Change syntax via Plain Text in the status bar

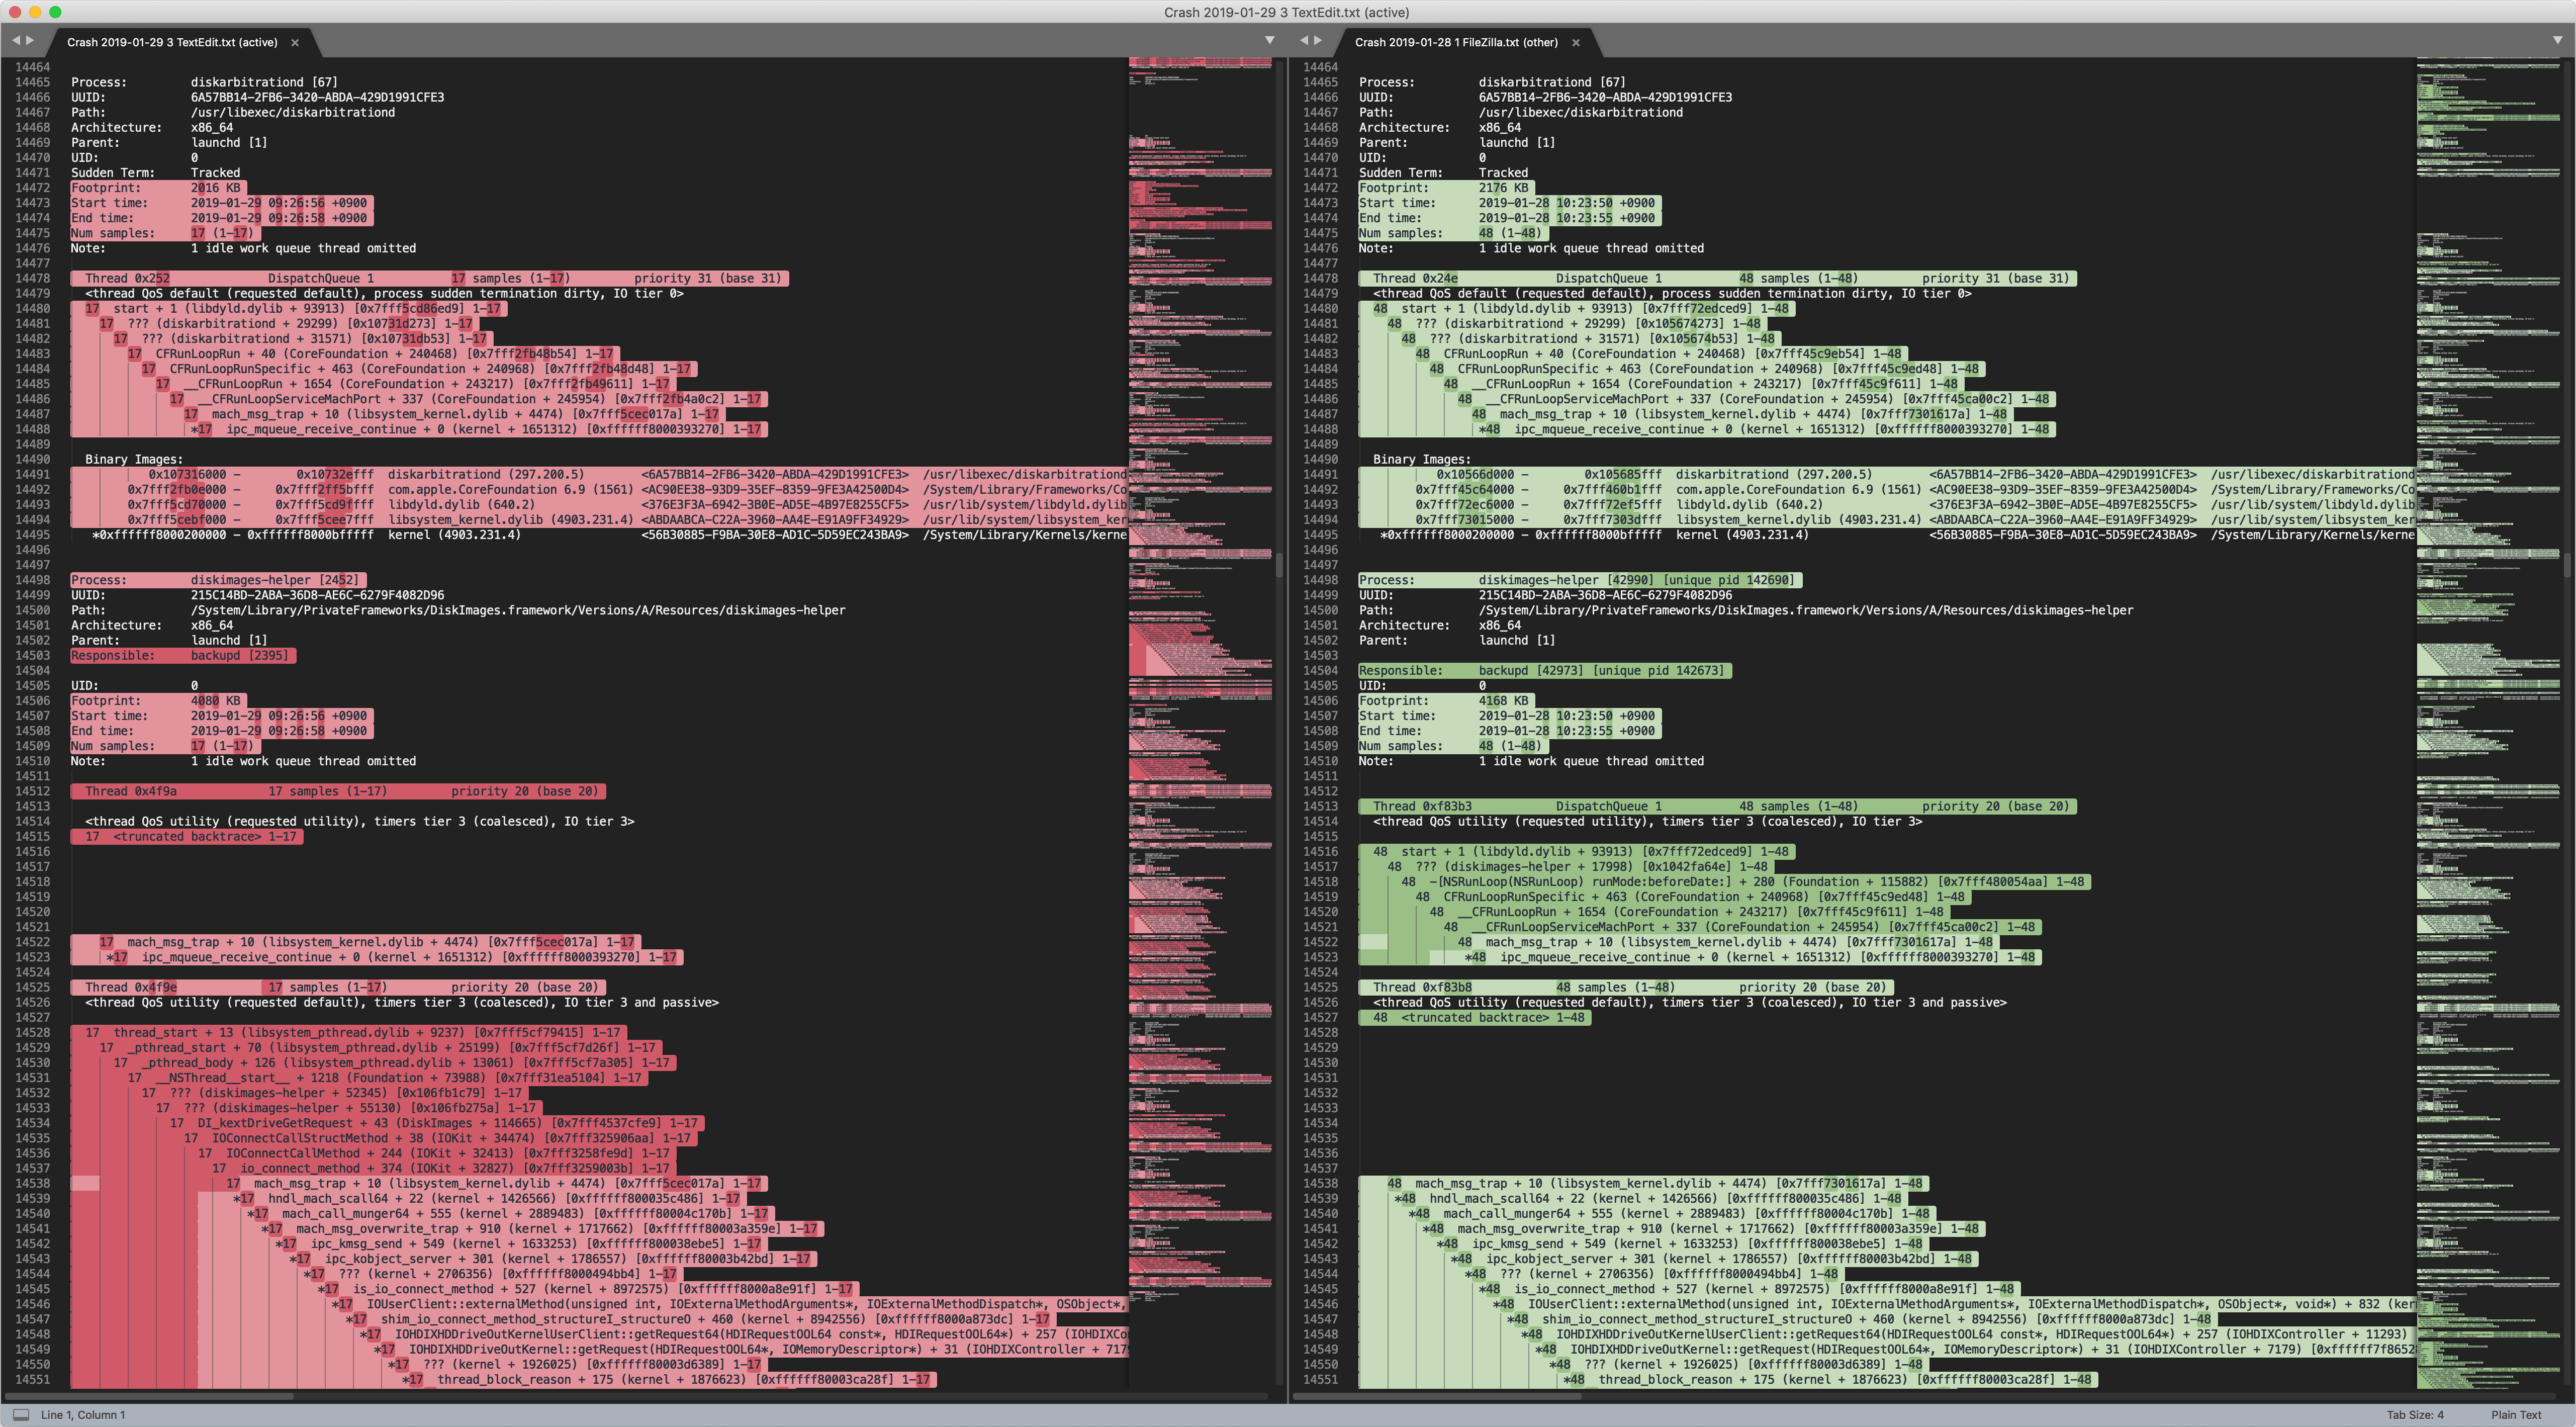[x=2516, y=1414]
